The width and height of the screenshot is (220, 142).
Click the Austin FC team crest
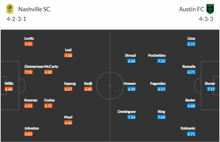click(210, 9)
